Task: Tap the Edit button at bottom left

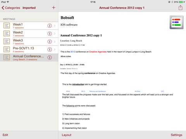Action: 5,135
